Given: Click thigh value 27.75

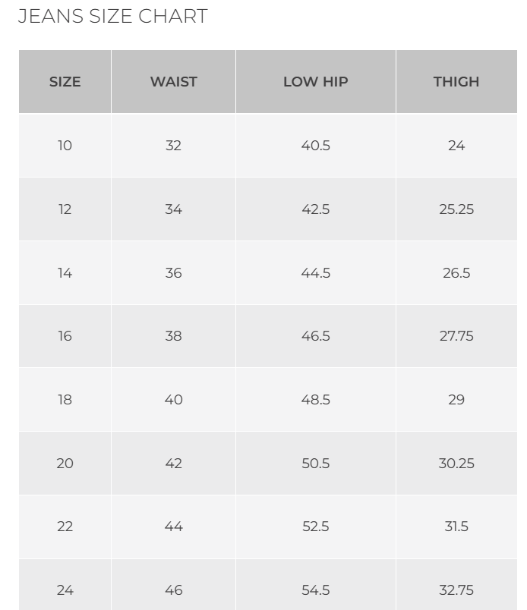Looking at the screenshot, I should (456, 336).
